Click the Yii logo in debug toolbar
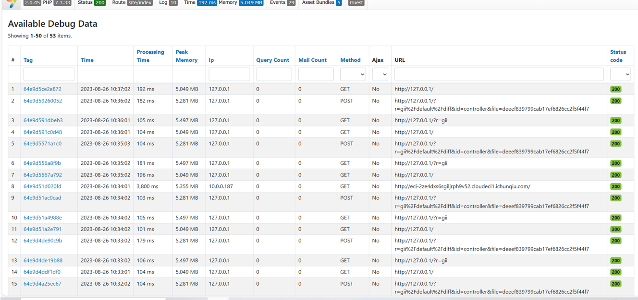 (x=12, y=3)
